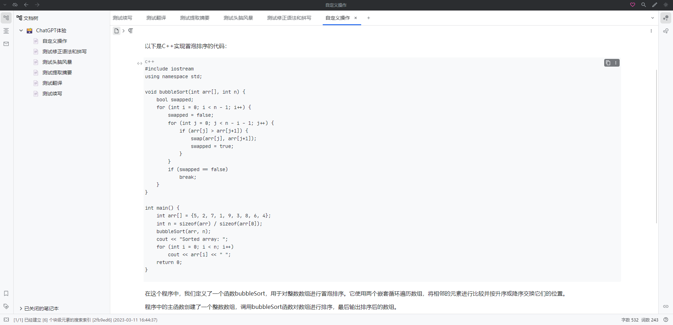Click the cloud sync icon
This screenshot has width=673, height=325.
click(x=15, y=5)
